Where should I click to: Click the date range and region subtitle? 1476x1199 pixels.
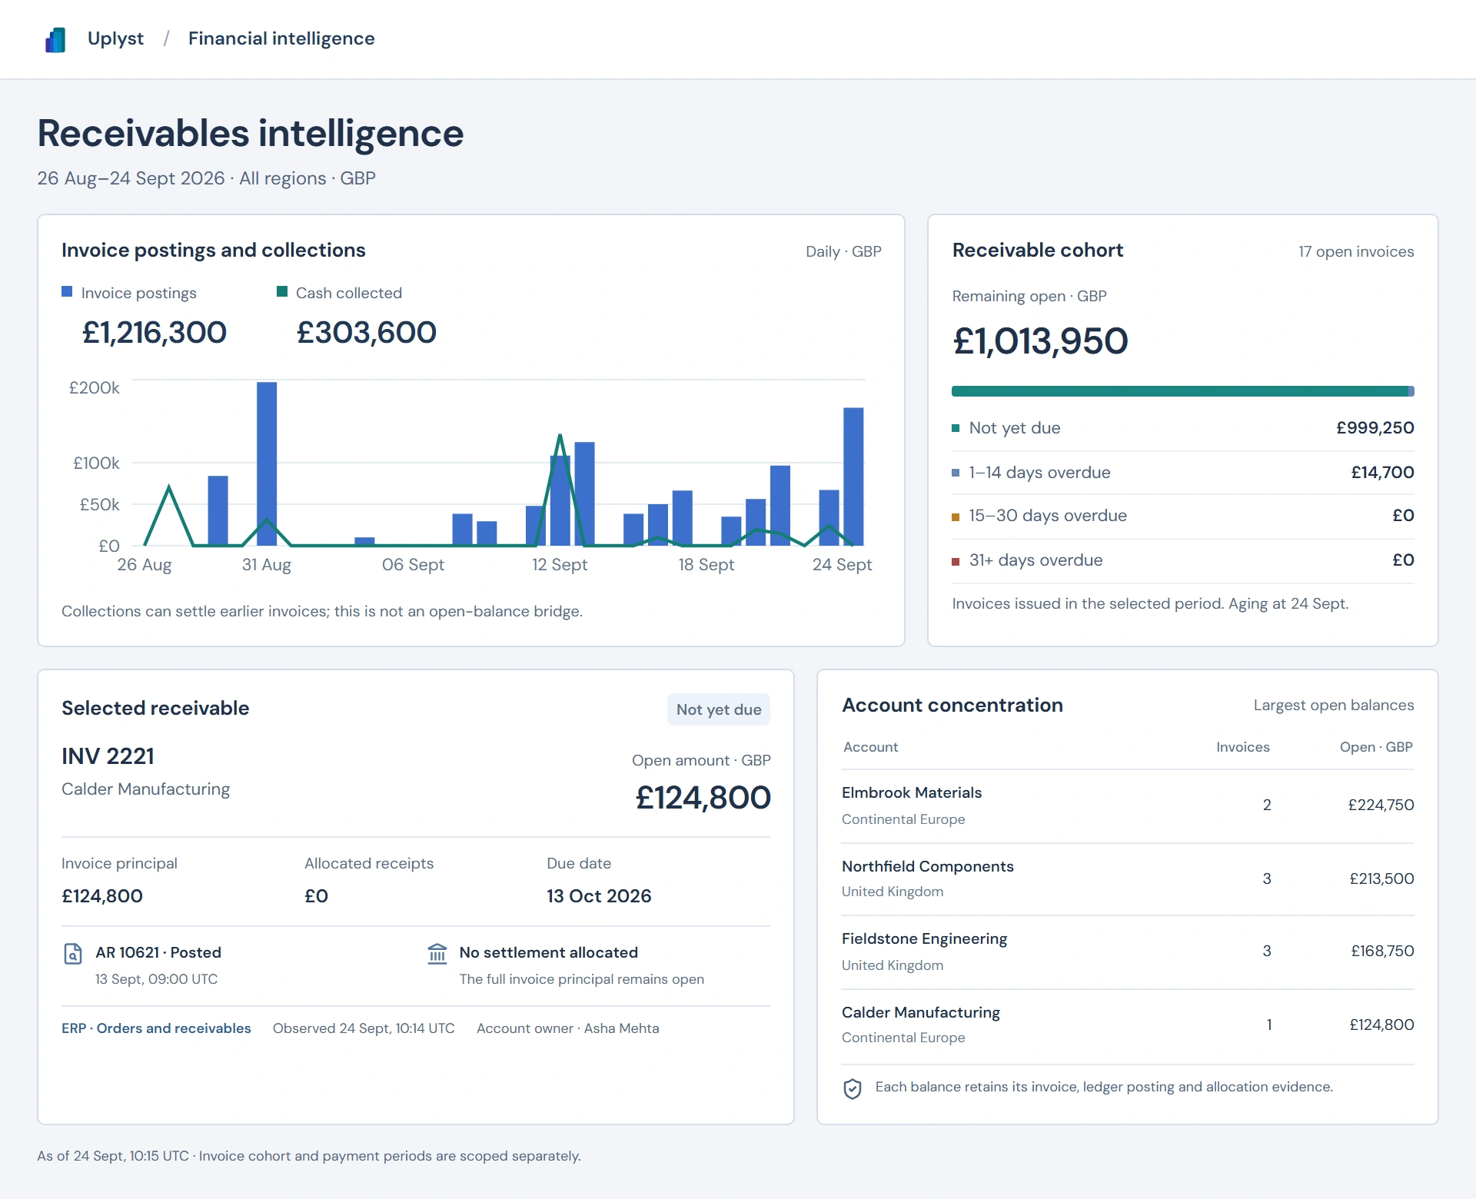tap(206, 178)
